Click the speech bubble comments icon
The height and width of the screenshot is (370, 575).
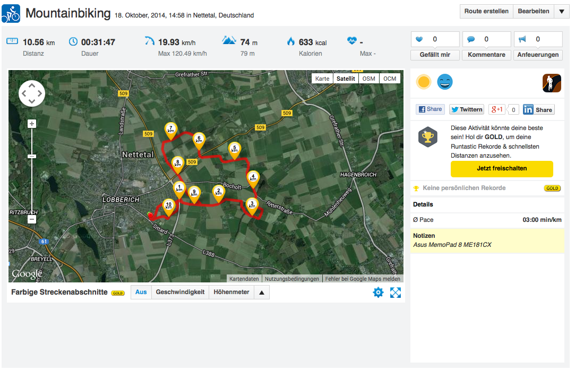point(471,39)
